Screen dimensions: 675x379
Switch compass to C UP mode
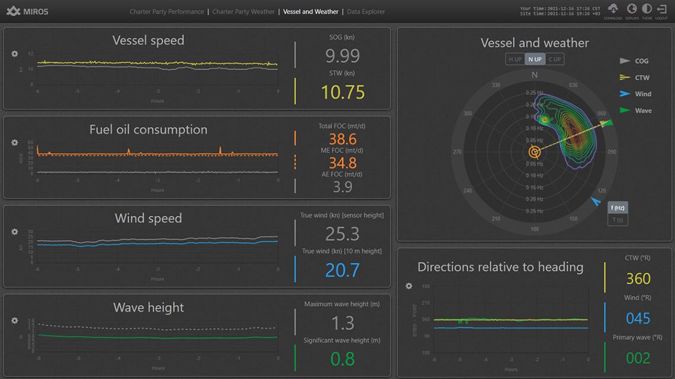pos(554,59)
